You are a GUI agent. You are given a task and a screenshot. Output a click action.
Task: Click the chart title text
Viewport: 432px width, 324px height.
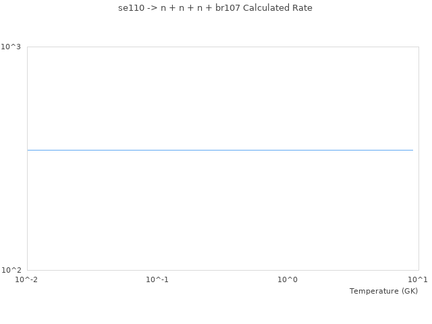[210, 8]
